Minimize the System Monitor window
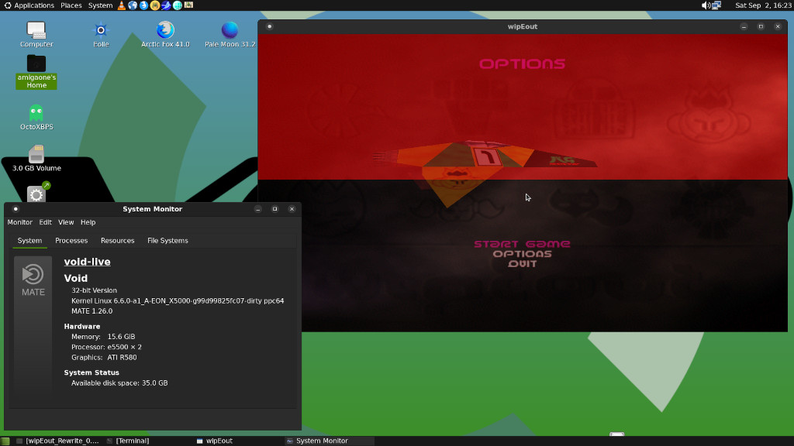Image resolution: width=794 pixels, height=446 pixels. 258,209
